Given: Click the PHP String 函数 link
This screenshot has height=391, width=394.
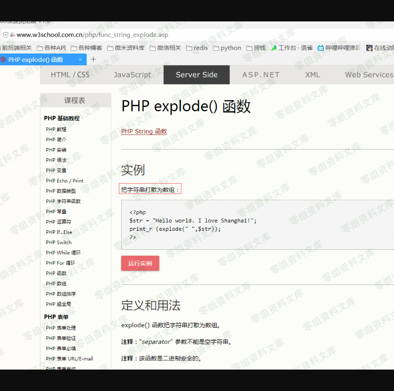Looking at the screenshot, I should (x=144, y=131).
